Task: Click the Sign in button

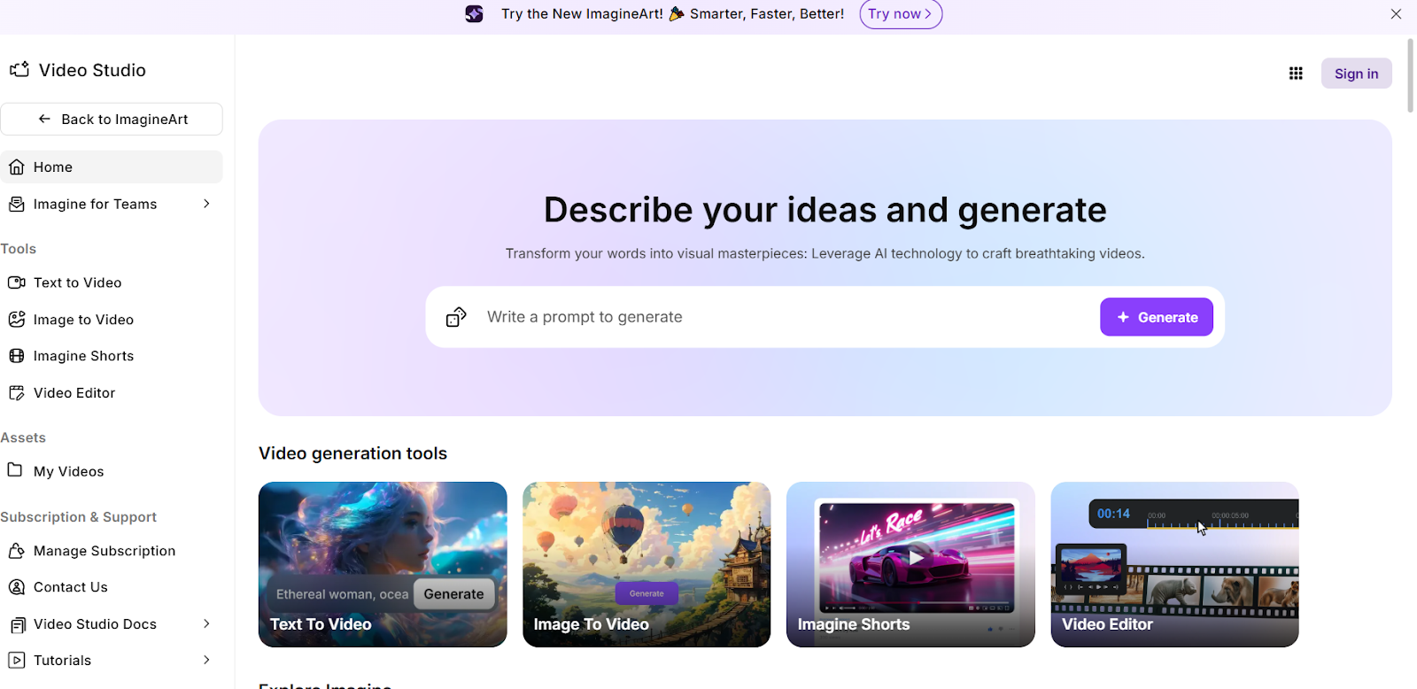Action: click(x=1356, y=74)
